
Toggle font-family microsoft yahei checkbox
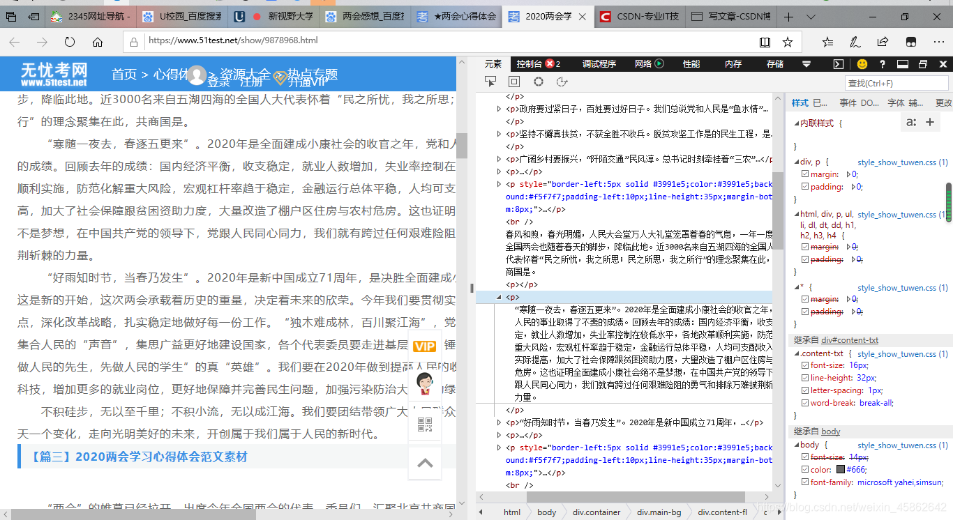(x=805, y=482)
